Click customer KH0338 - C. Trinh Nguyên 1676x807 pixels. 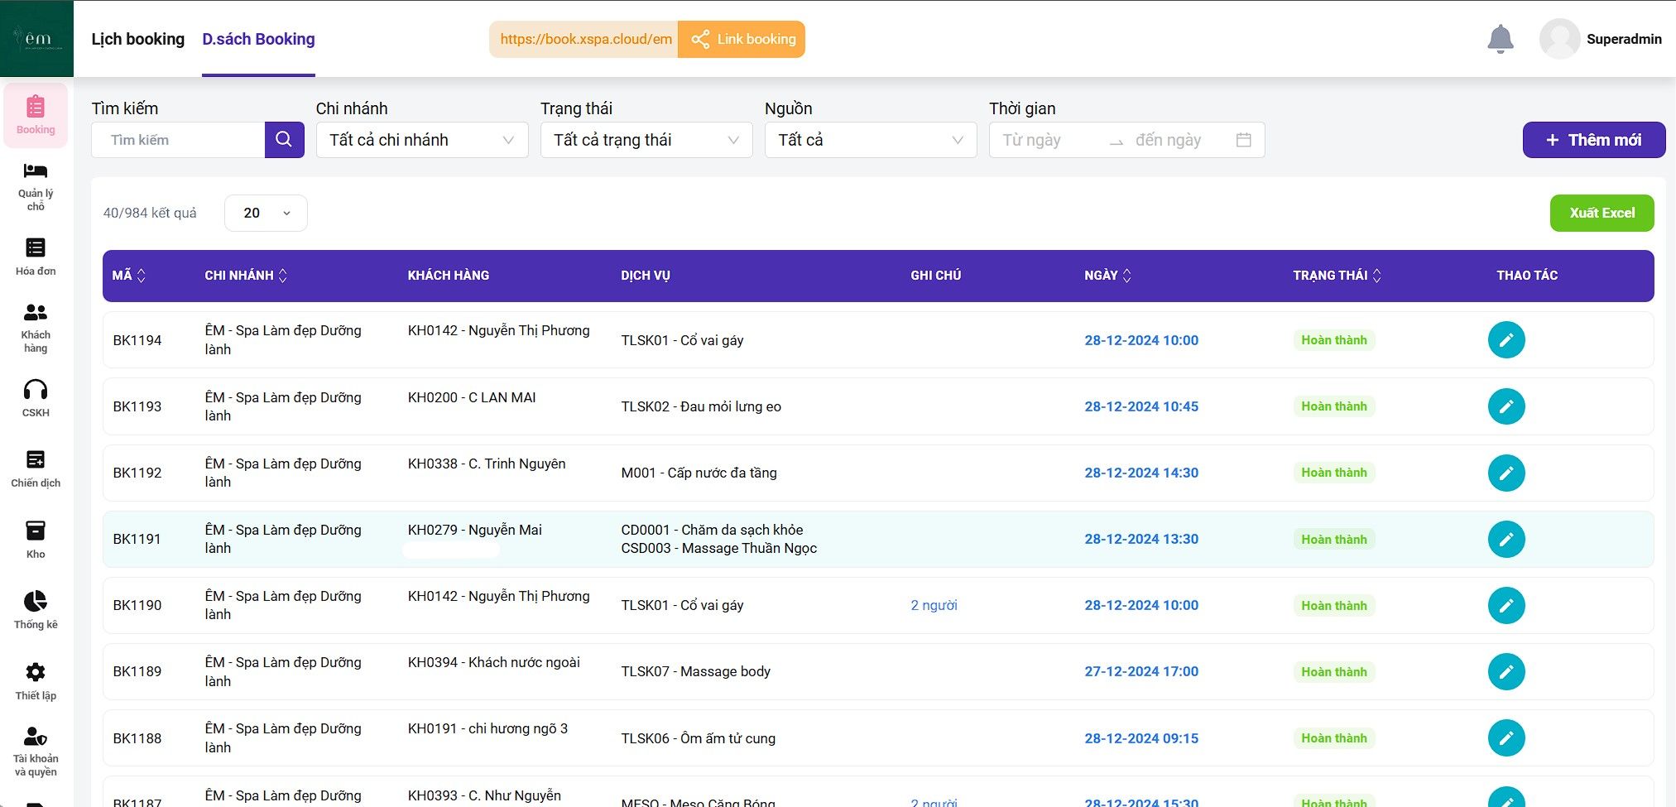click(x=487, y=464)
